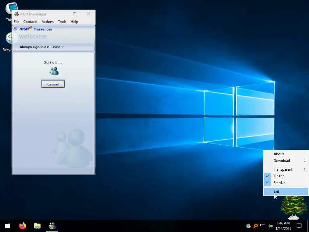Viewport: 309px width, 232px height.
Task: Open the Action Center notification icon
Action: (x=299, y=226)
